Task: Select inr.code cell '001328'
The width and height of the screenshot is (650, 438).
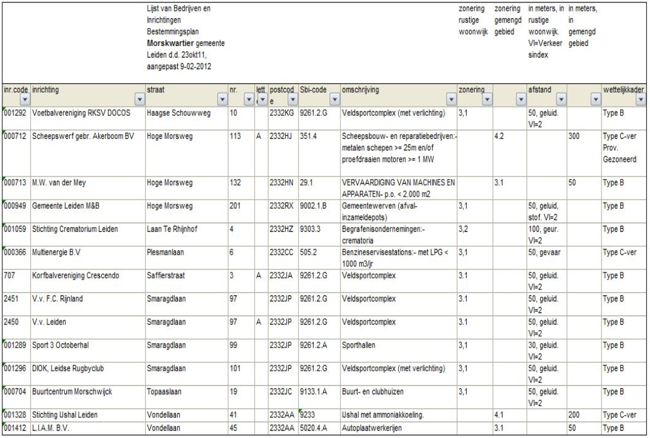Action: coord(16,415)
